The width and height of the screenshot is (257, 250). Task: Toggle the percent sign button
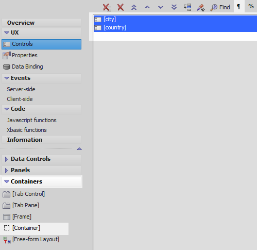click(x=251, y=7)
